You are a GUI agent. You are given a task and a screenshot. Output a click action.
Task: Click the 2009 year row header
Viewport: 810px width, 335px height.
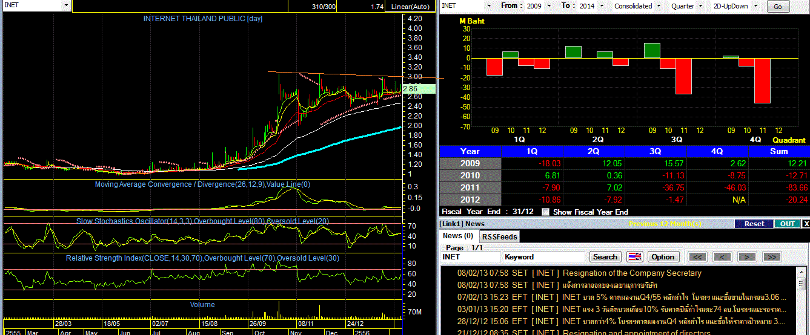pos(470,163)
